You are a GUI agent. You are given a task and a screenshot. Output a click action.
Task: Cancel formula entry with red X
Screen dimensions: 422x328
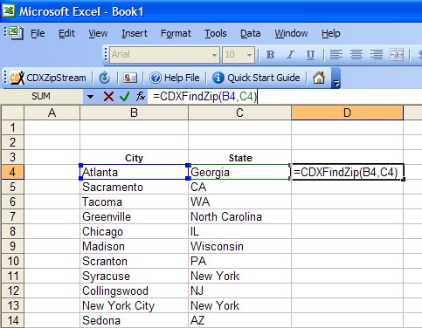108,96
